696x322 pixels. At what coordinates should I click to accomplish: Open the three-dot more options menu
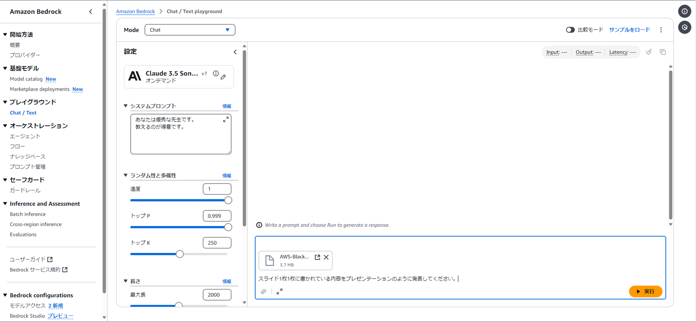point(661,30)
